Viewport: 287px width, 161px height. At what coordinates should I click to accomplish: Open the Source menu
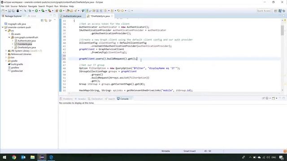click(14, 6)
